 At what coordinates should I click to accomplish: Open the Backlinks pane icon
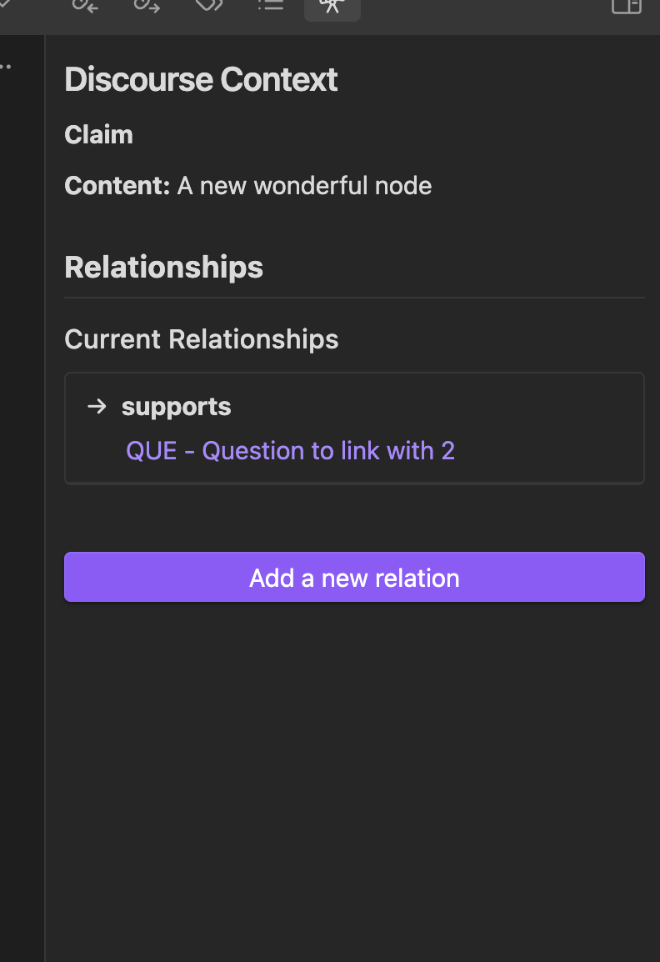[85, 6]
